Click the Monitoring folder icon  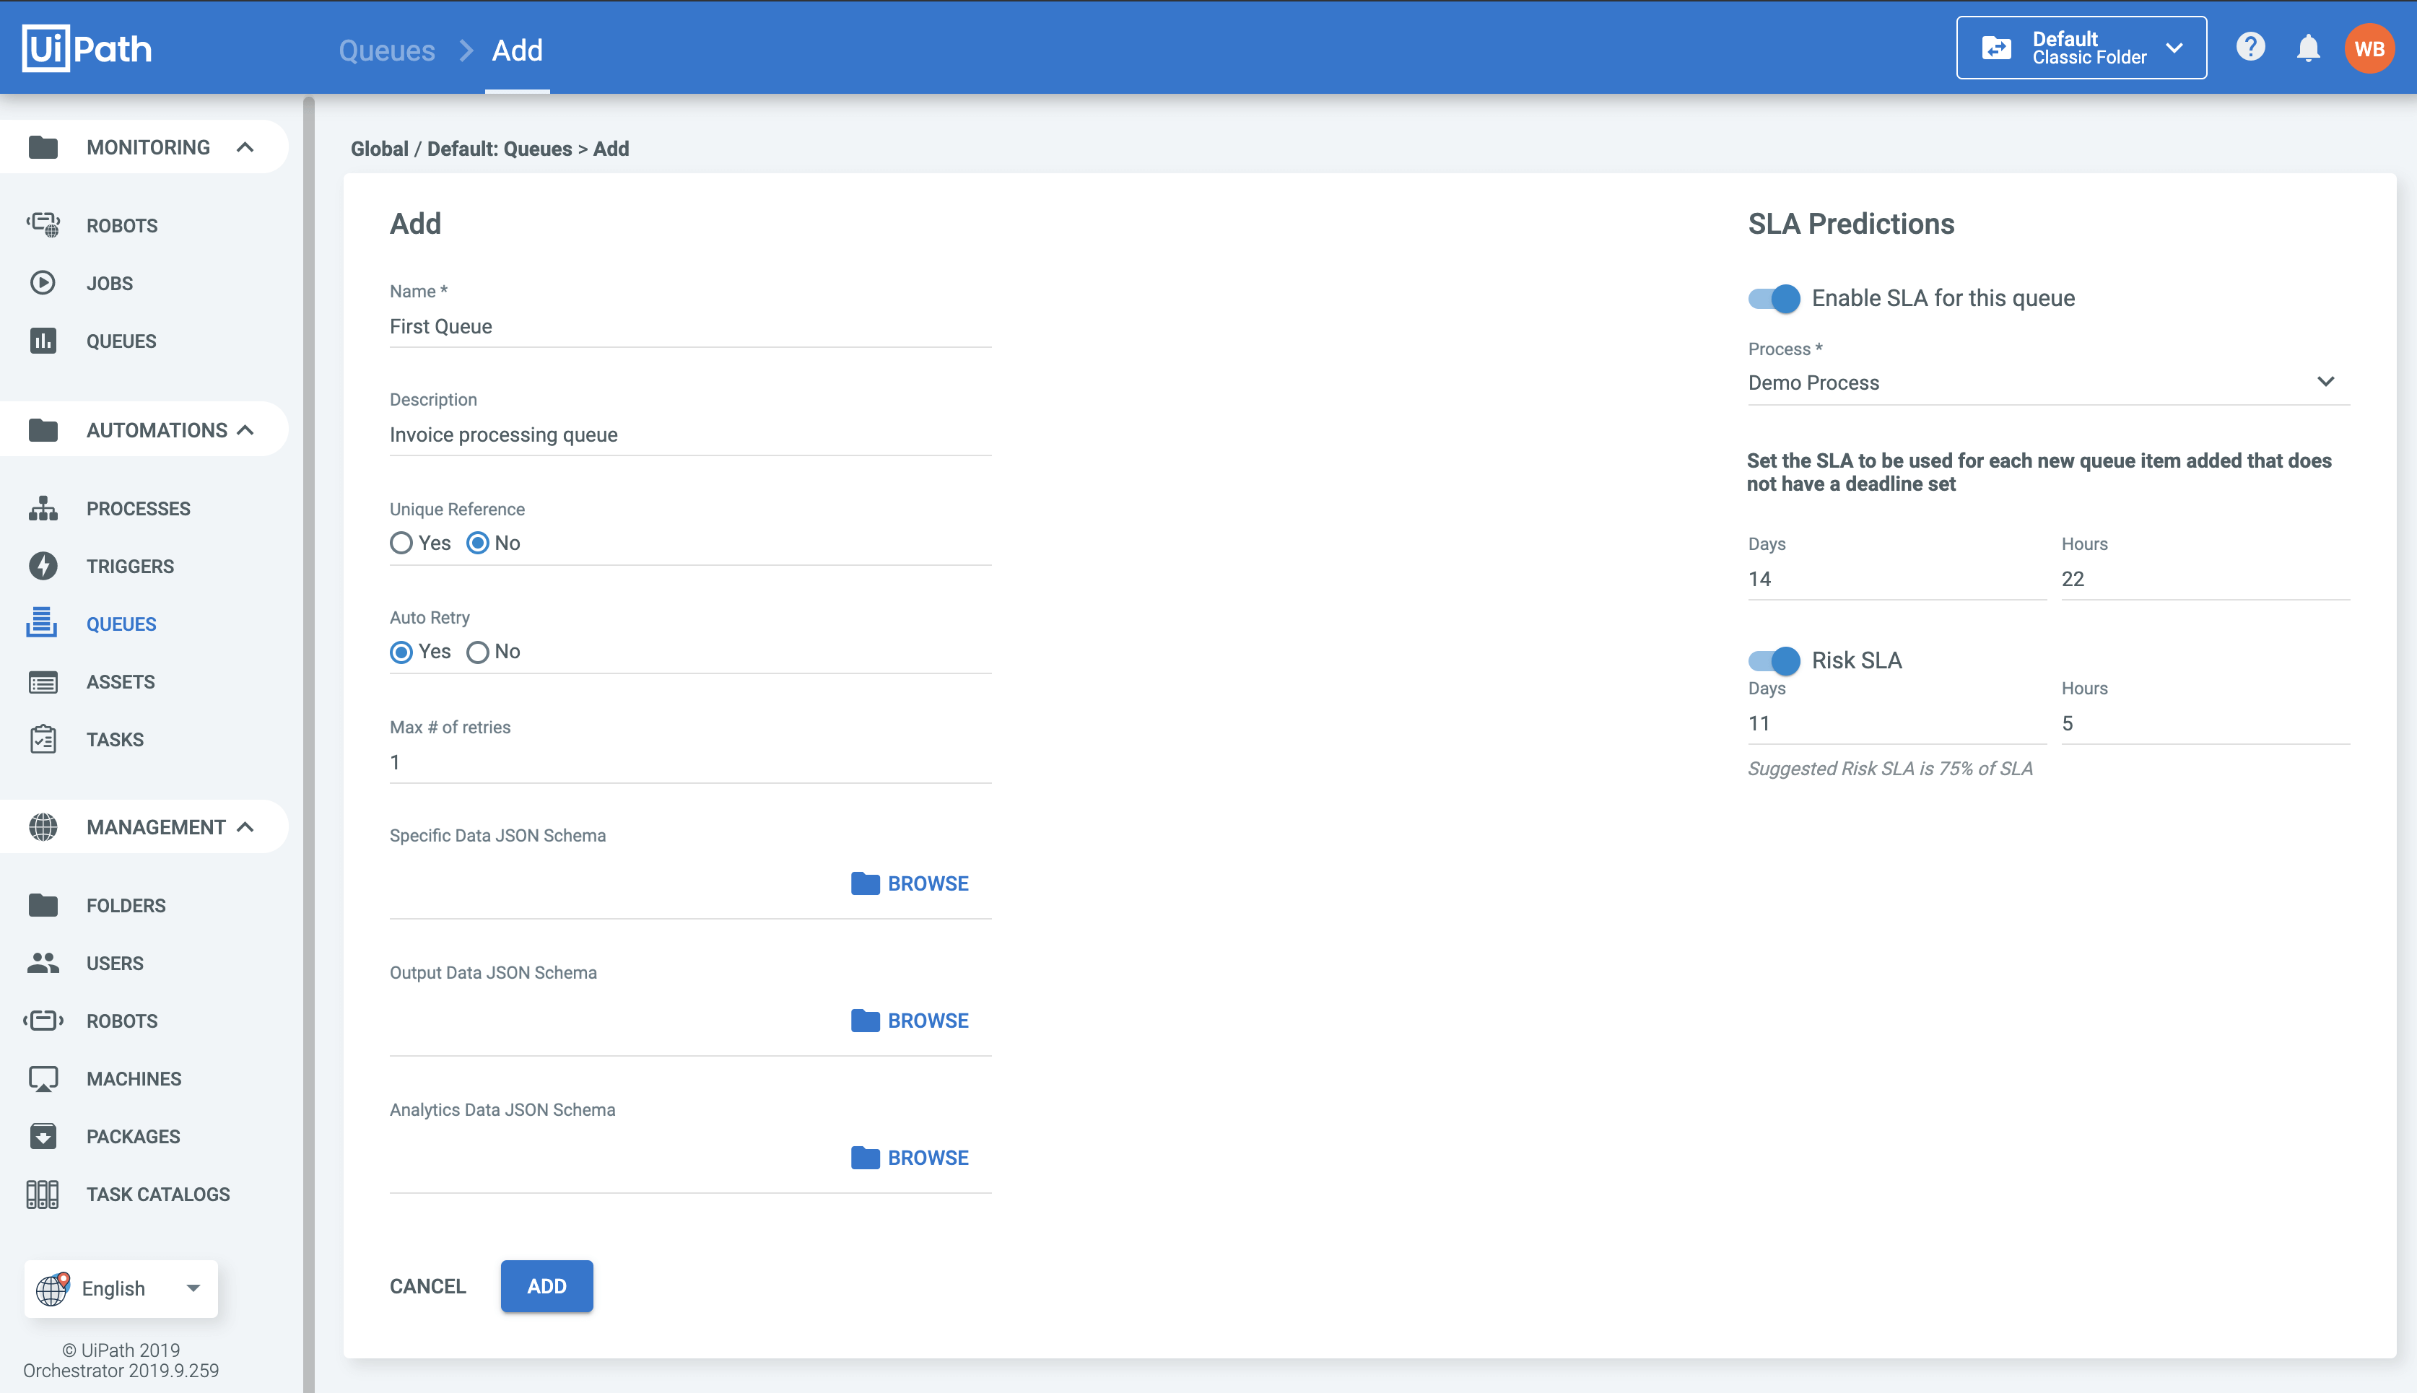pos(43,147)
